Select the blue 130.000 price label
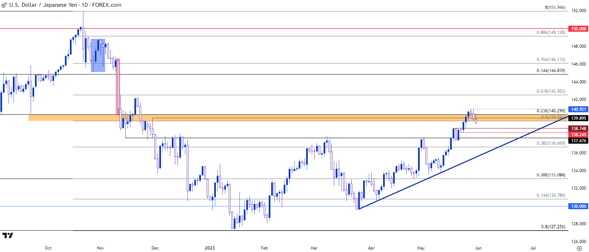 coord(578,206)
